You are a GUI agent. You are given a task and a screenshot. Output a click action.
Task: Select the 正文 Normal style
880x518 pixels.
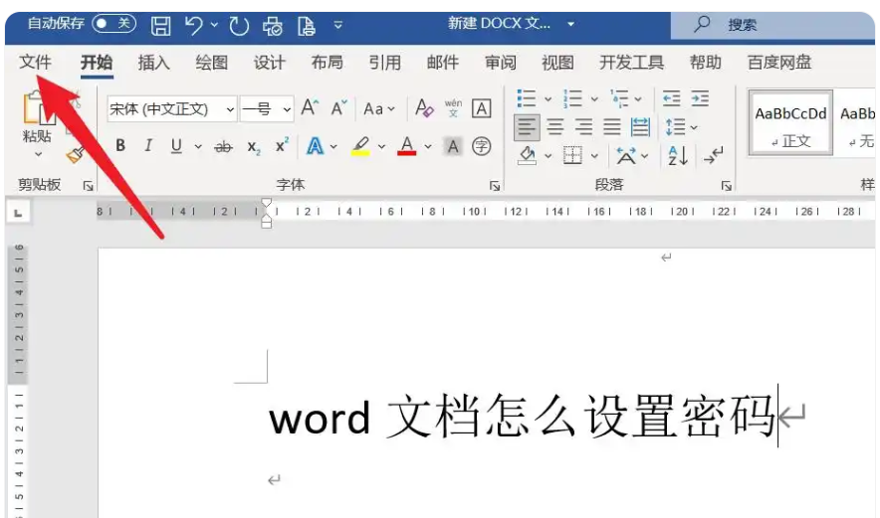[x=790, y=126]
